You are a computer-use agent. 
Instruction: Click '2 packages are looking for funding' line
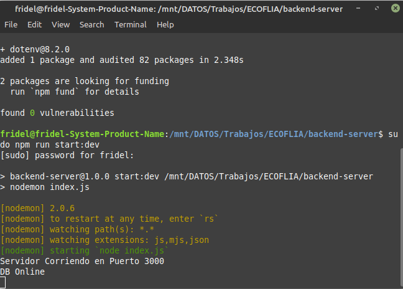[85, 82]
